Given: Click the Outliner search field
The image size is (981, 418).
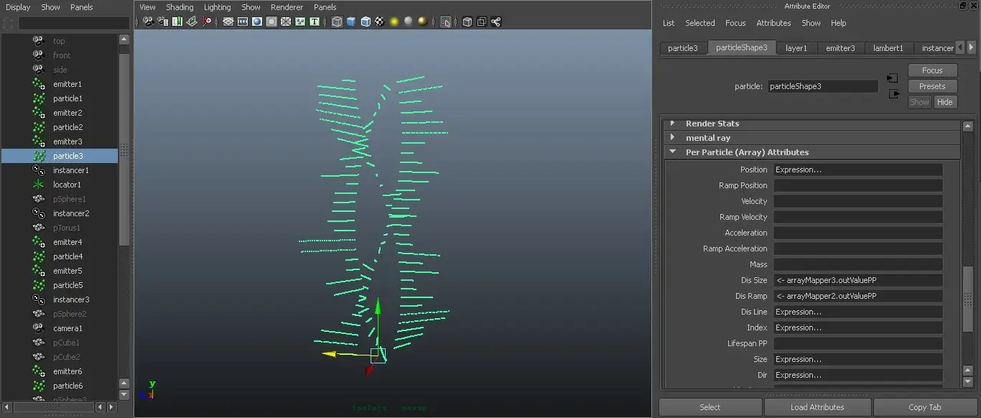Looking at the screenshot, I should point(73,23).
